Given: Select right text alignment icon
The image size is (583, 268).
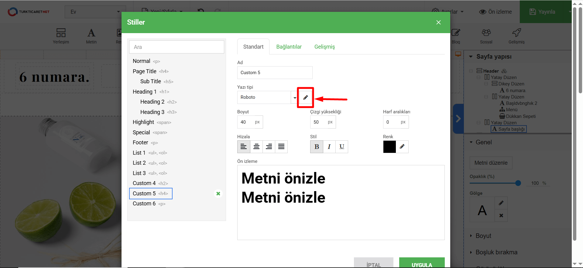Looking at the screenshot, I should 269,147.
